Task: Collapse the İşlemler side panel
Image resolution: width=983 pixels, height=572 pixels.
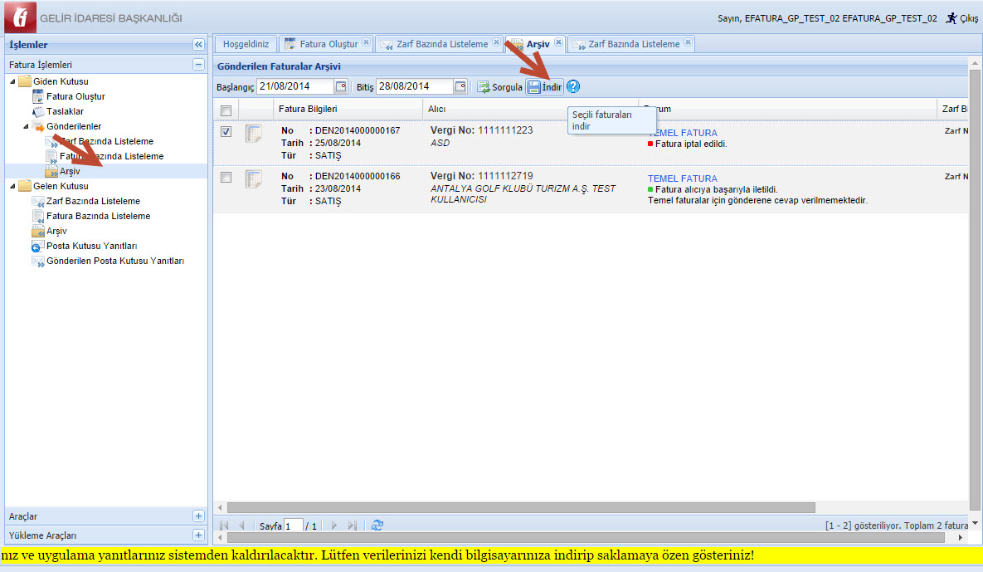Action: coord(198,45)
